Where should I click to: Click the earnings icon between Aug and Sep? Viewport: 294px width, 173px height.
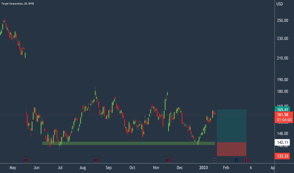[96, 160]
